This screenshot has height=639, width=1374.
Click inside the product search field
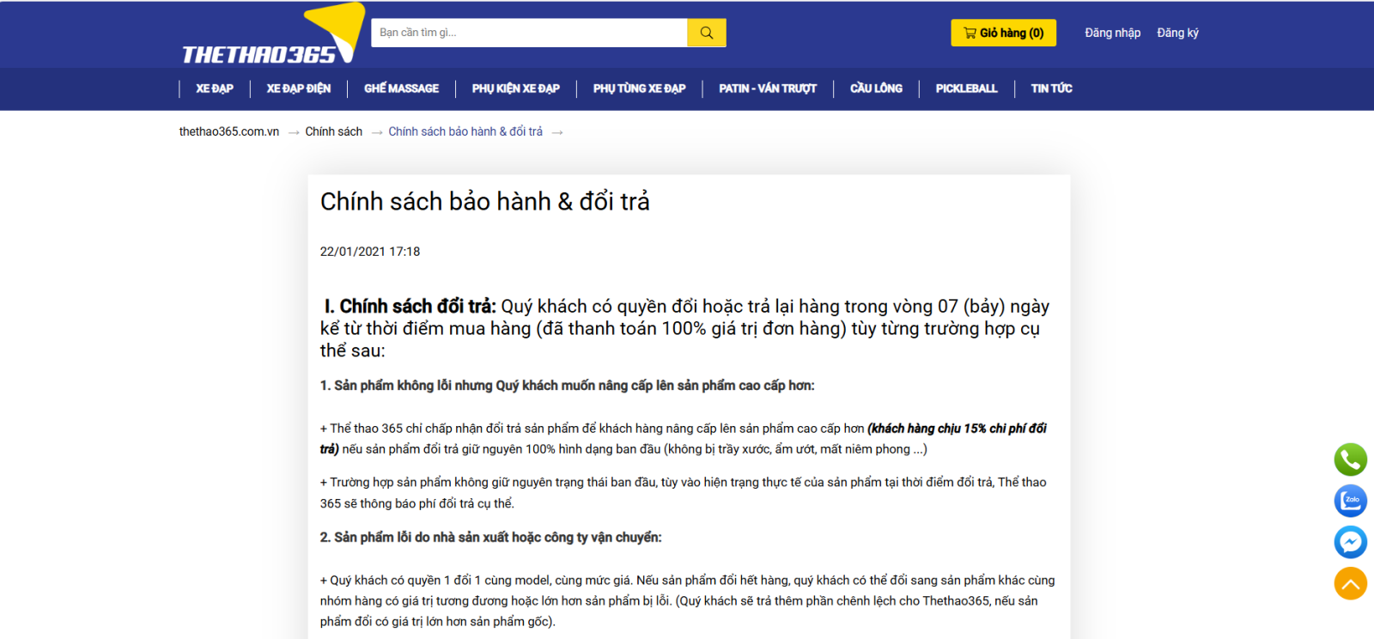pyautogui.click(x=529, y=33)
